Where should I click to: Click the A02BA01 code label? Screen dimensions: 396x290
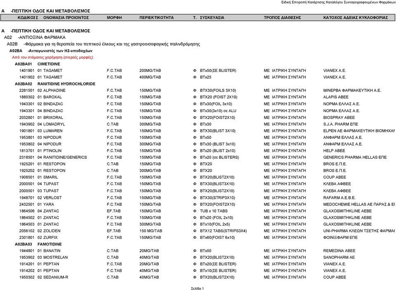tap(24, 64)
